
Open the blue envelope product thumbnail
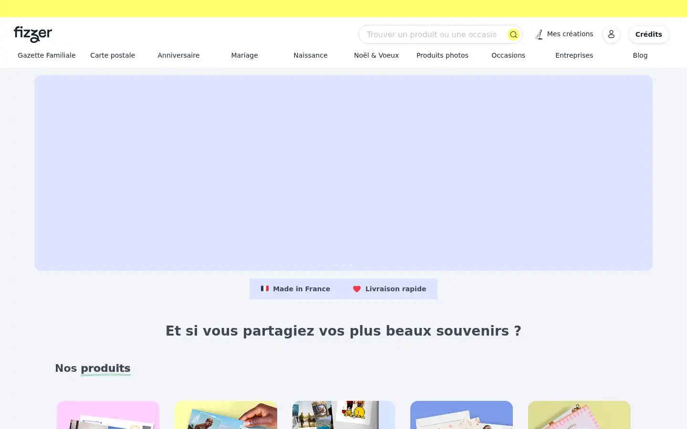(x=461, y=415)
